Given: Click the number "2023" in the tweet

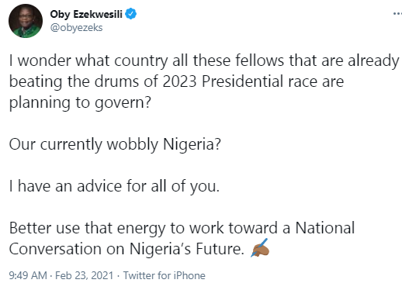Looking at the screenshot, I should pos(180,81).
